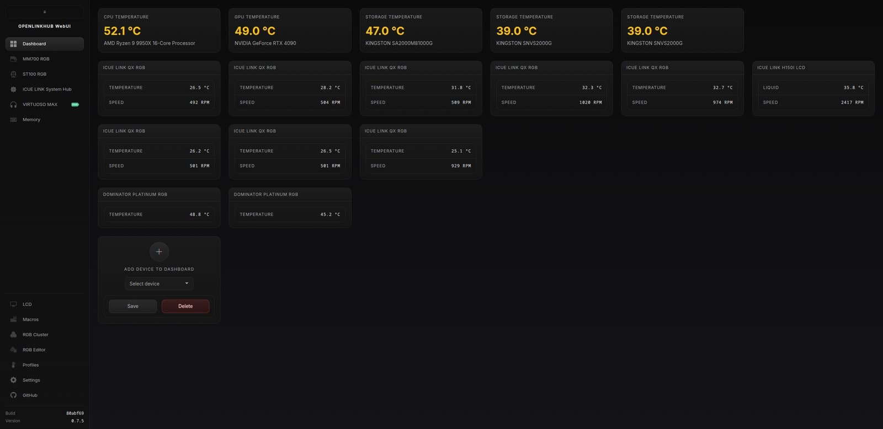This screenshot has height=429, width=883.
Task: Click the red Delete button
Action: coord(185,306)
